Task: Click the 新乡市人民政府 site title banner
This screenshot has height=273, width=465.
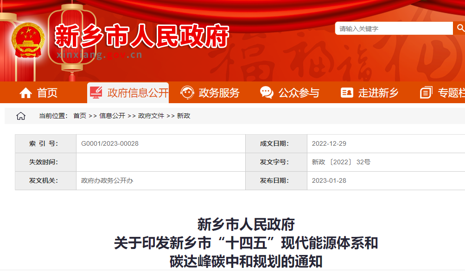Action: [142, 36]
